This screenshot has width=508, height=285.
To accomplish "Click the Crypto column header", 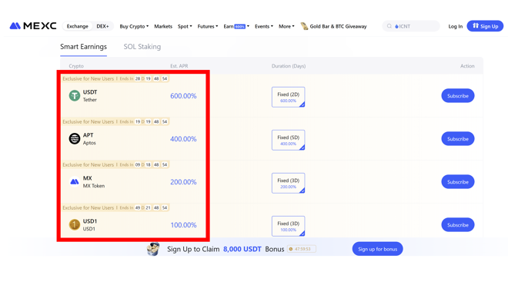I will click(76, 66).
